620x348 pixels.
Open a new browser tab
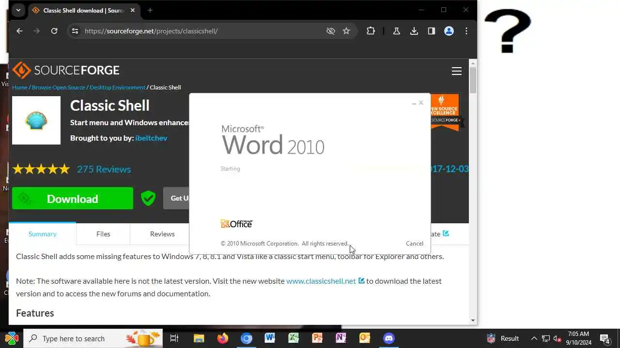(150, 10)
